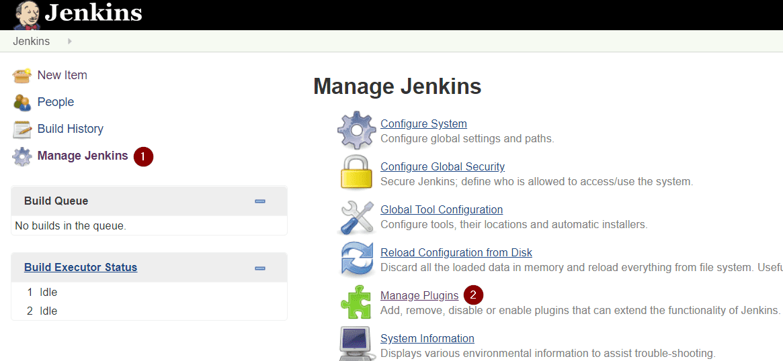Image resolution: width=783 pixels, height=361 pixels.
Task: Select the 'Secure Jenkins; define who is allowed' description
Action: point(537,181)
